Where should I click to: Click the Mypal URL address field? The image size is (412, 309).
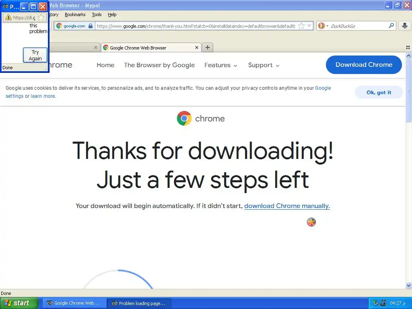click(196, 26)
